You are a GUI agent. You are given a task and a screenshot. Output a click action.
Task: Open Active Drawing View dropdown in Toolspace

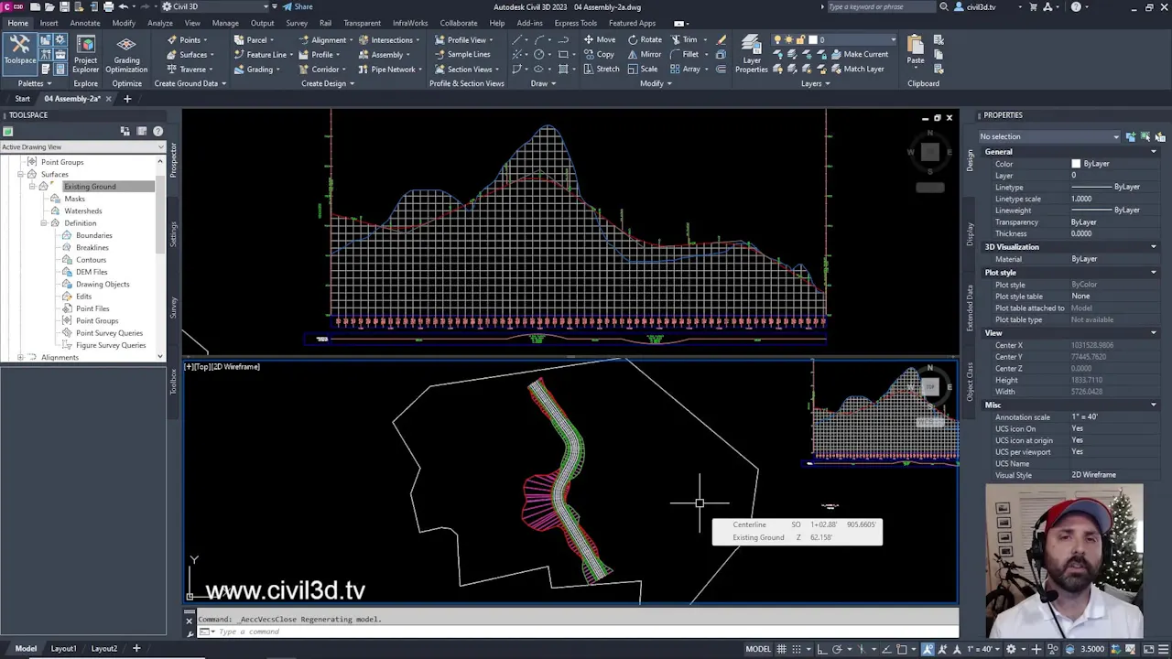coord(82,146)
